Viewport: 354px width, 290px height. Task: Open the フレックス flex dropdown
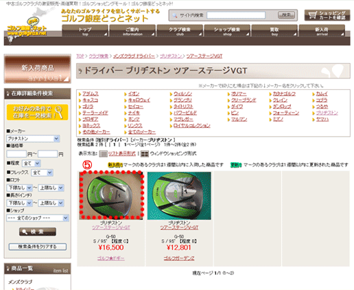[42, 172]
